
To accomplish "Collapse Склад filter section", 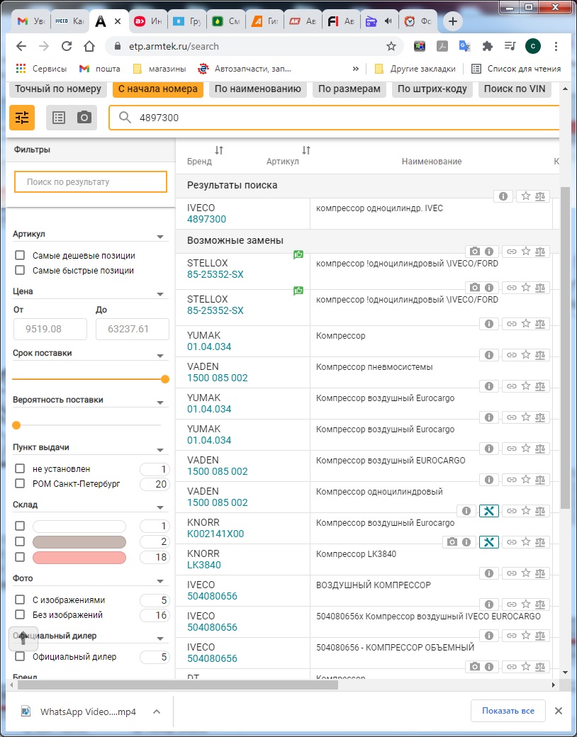I will click(x=160, y=507).
